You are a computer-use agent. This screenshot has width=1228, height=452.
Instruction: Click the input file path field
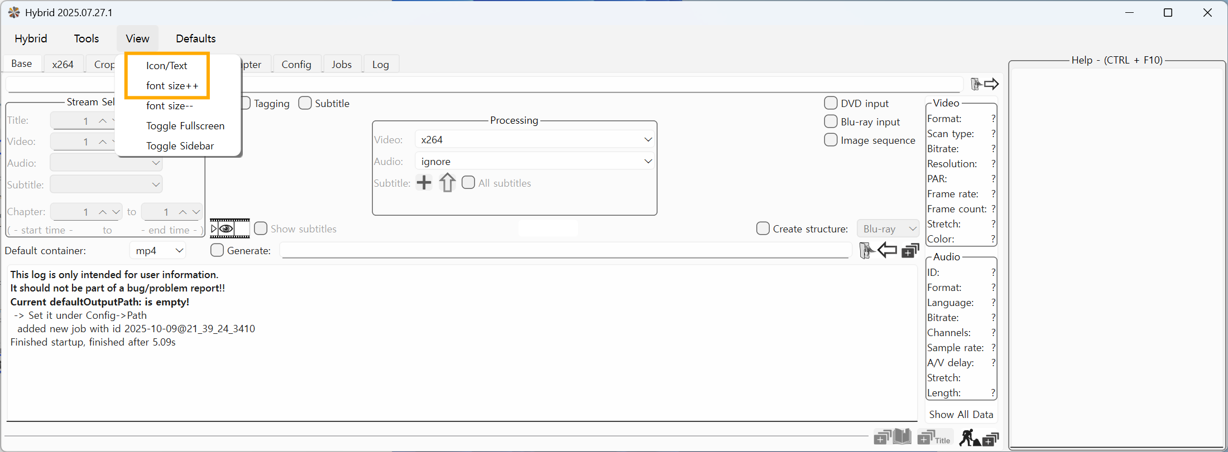pos(485,85)
